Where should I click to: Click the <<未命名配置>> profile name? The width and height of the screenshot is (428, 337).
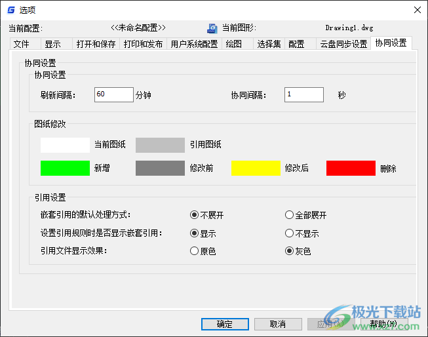[x=138, y=28]
